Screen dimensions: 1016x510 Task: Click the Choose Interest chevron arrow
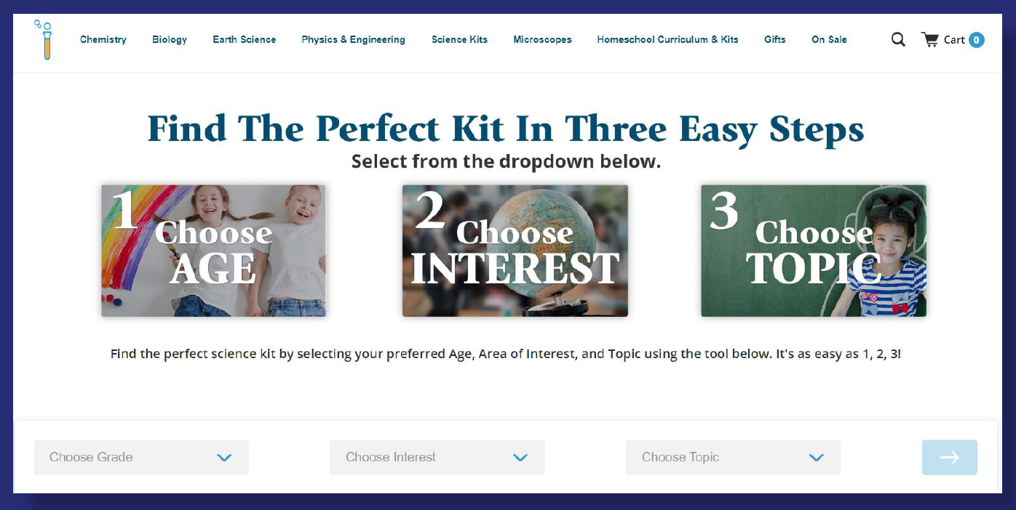coord(520,458)
